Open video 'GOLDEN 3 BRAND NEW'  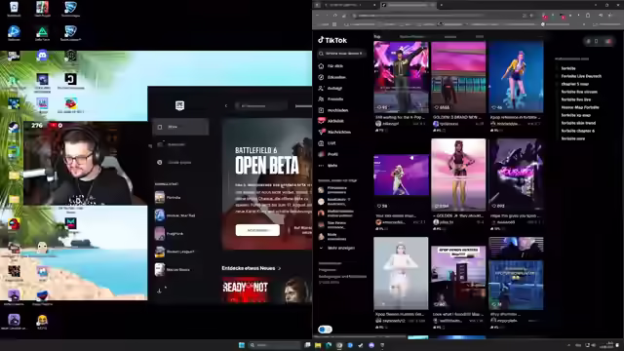[x=458, y=77]
